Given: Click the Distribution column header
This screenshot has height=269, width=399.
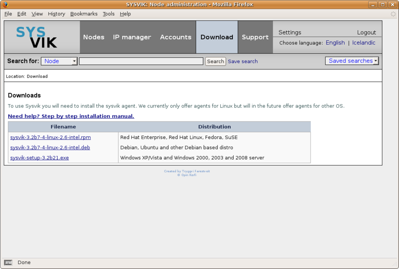Looking at the screenshot, I should point(214,127).
